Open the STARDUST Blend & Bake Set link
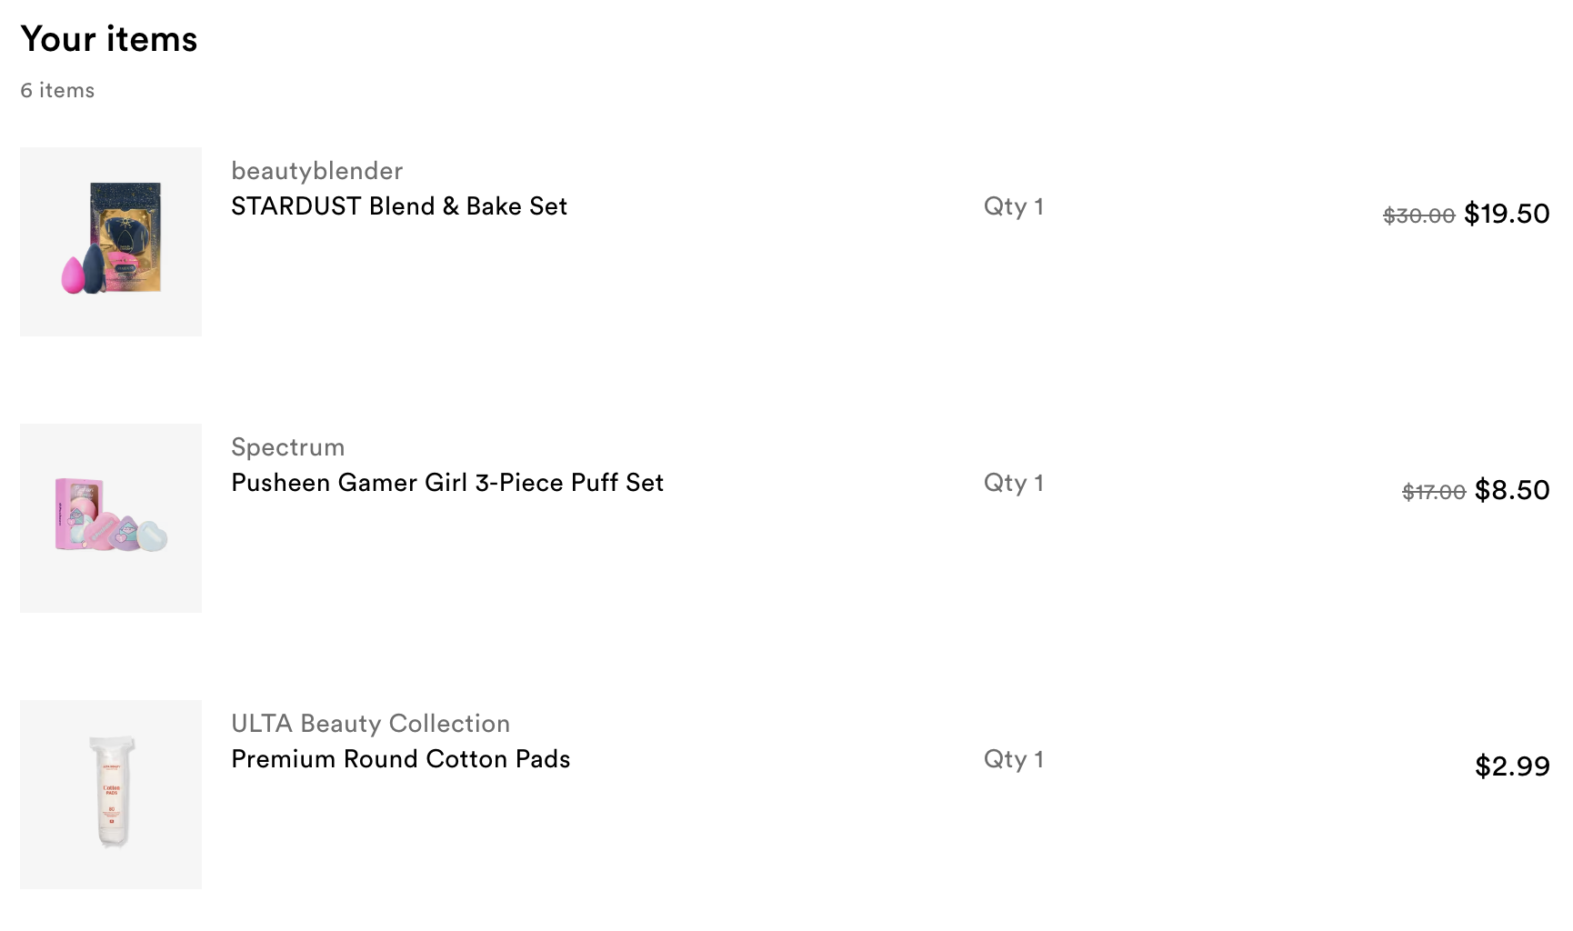1573x931 pixels. point(399,206)
